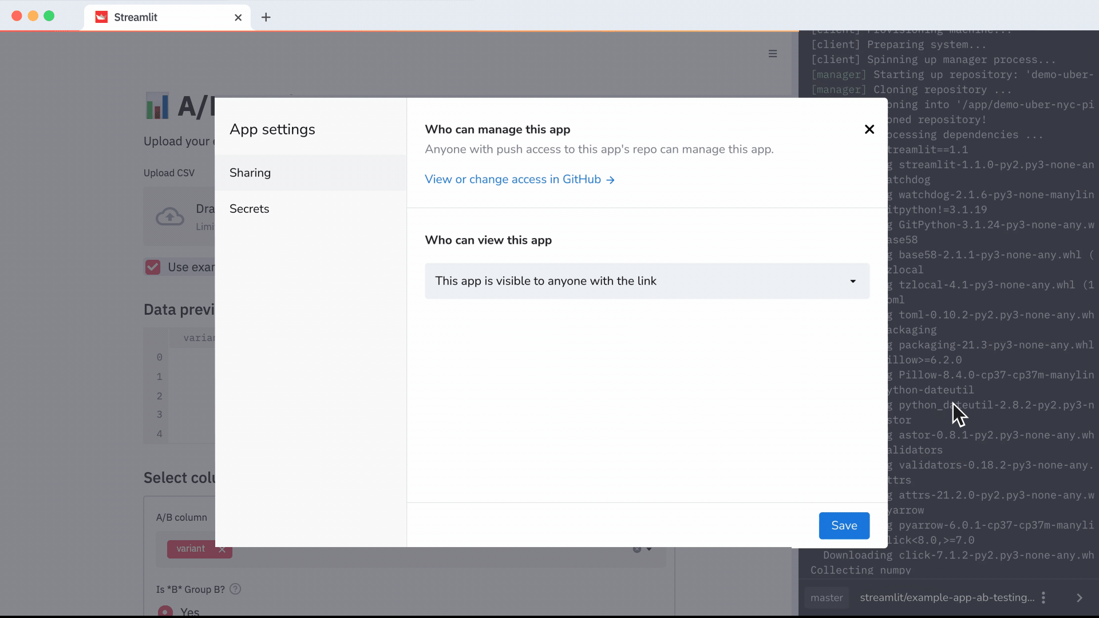The height and width of the screenshot is (618, 1099).
Task: Open the Sharing settings section
Action: pos(250,173)
